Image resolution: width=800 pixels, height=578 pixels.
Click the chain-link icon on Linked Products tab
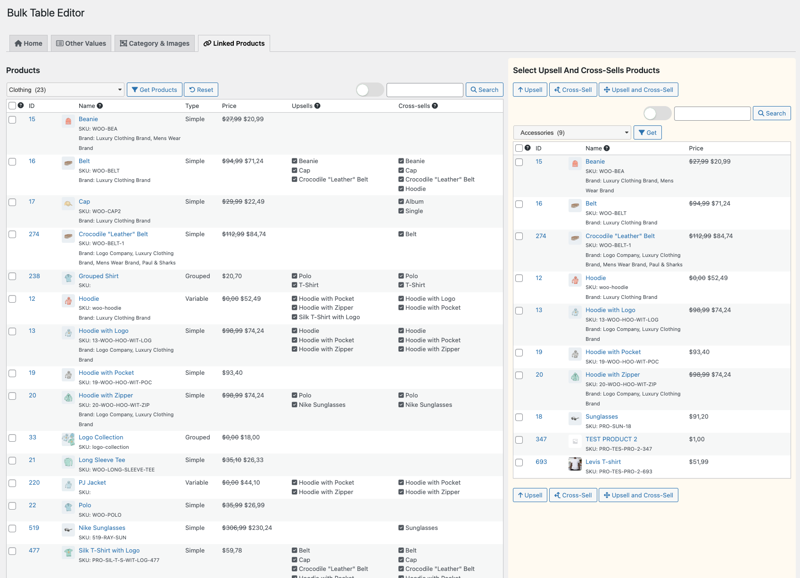pos(207,43)
